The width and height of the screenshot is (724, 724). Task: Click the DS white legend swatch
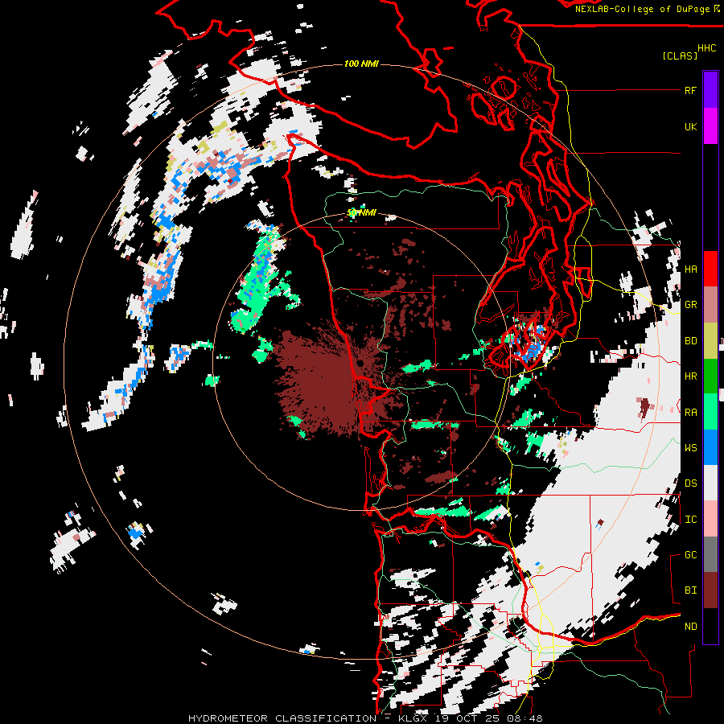coord(710,483)
